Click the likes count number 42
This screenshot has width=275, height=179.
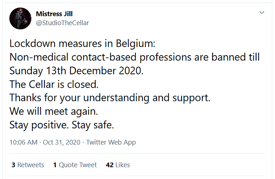click(x=110, y=165)
